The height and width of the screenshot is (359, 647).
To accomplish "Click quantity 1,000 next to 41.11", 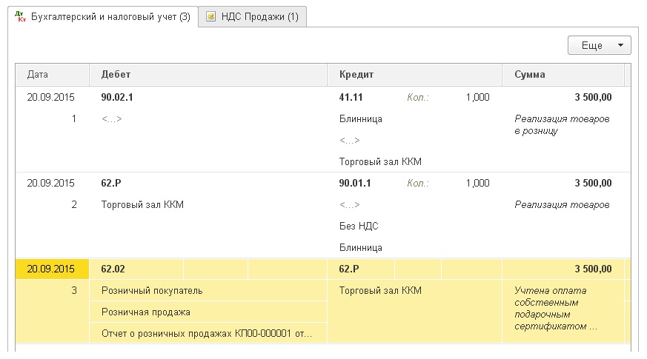I will (x=477, y=97).
